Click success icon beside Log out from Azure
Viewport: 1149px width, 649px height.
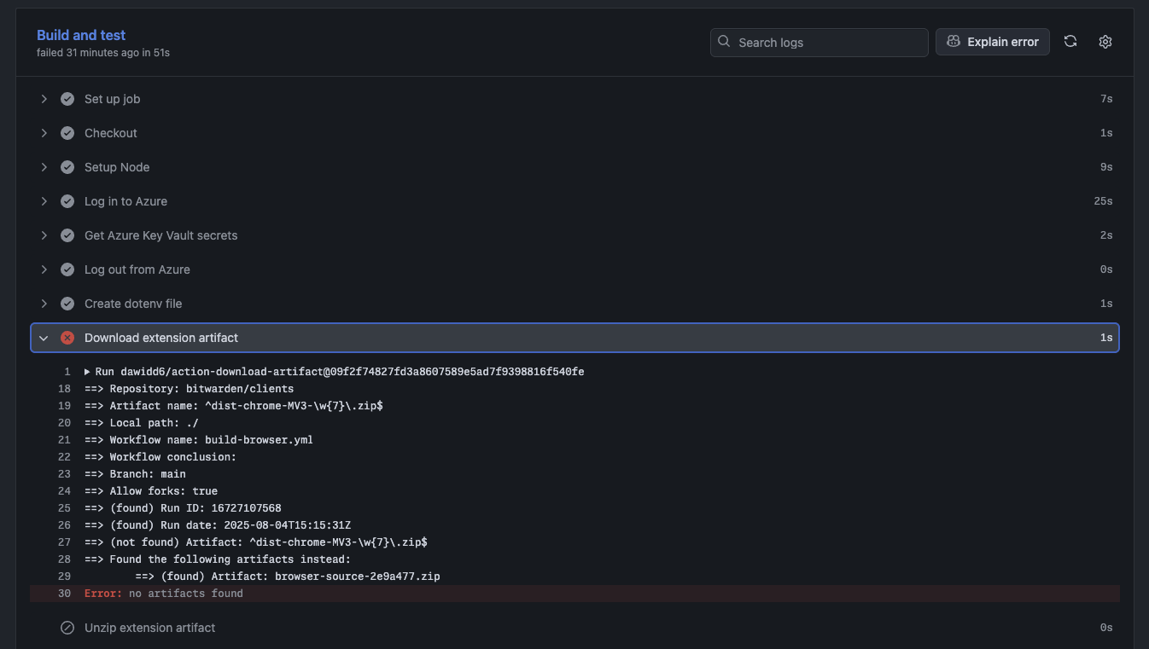tap(67, 269)
